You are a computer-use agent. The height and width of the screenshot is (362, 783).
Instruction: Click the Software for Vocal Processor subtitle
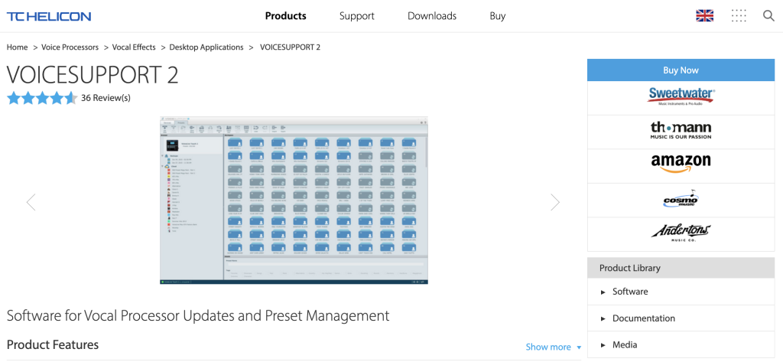pos(198,315)
